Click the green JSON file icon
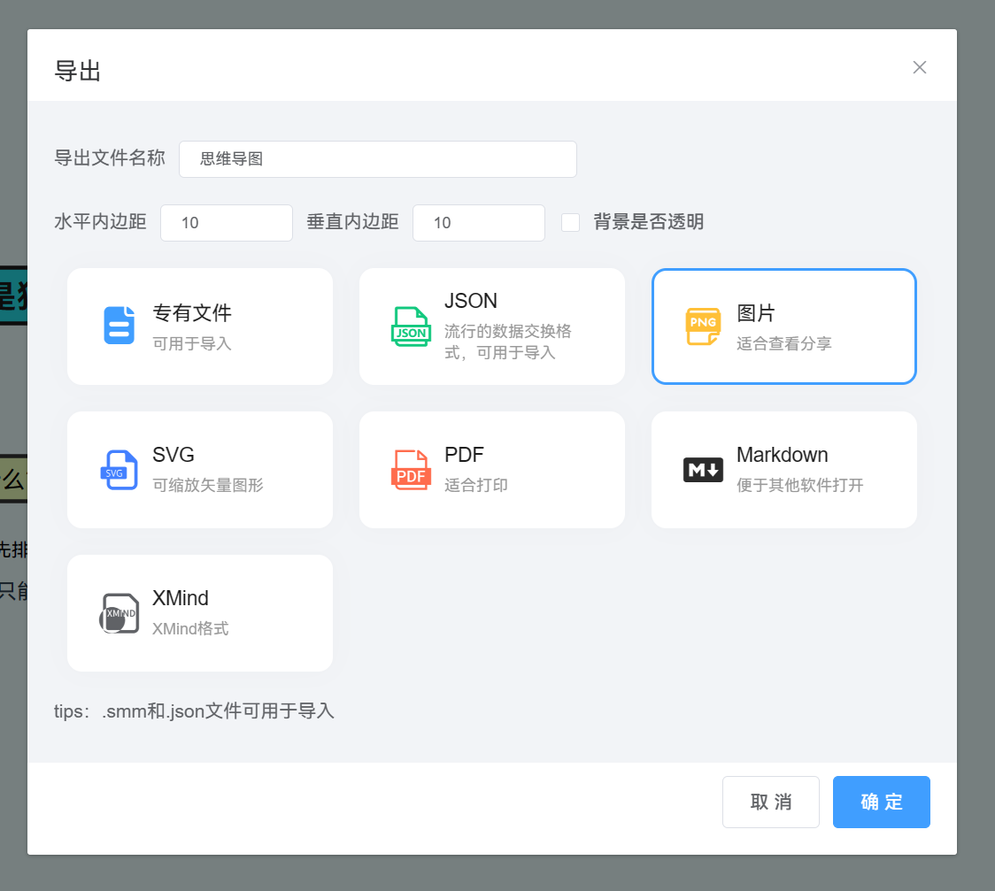This screenshot has width=995, height=891. pyautogui.click(x=411, y=326)
